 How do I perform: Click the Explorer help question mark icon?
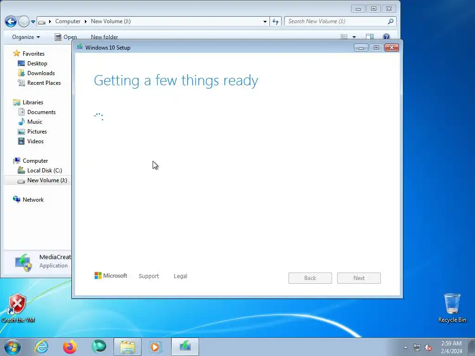tap(386, 37)
